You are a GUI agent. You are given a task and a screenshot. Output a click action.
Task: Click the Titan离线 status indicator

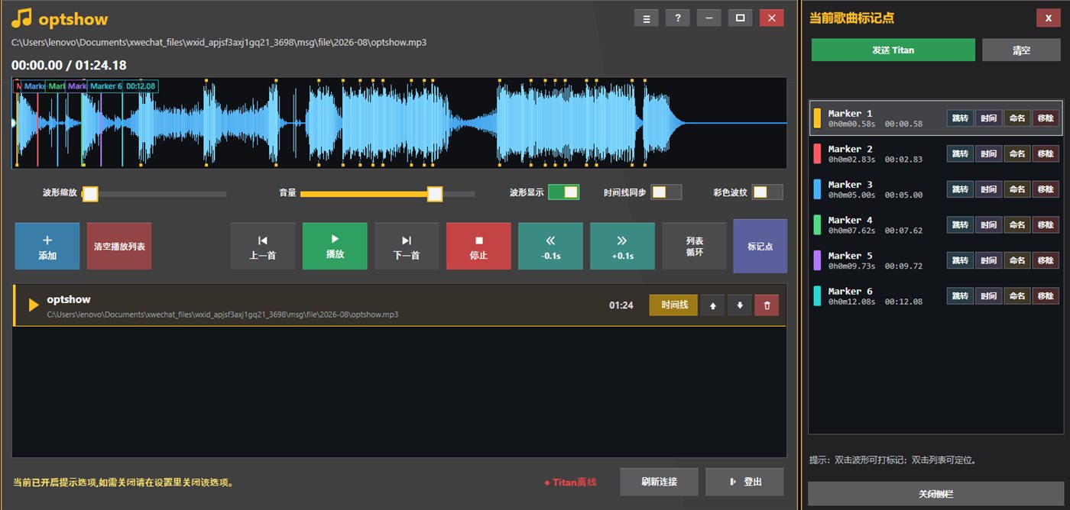(570, 483)
